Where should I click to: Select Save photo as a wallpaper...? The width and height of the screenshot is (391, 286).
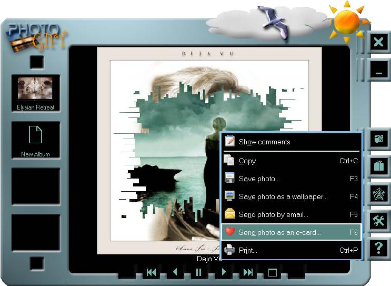pyautogui.click(x=291, y=196)
